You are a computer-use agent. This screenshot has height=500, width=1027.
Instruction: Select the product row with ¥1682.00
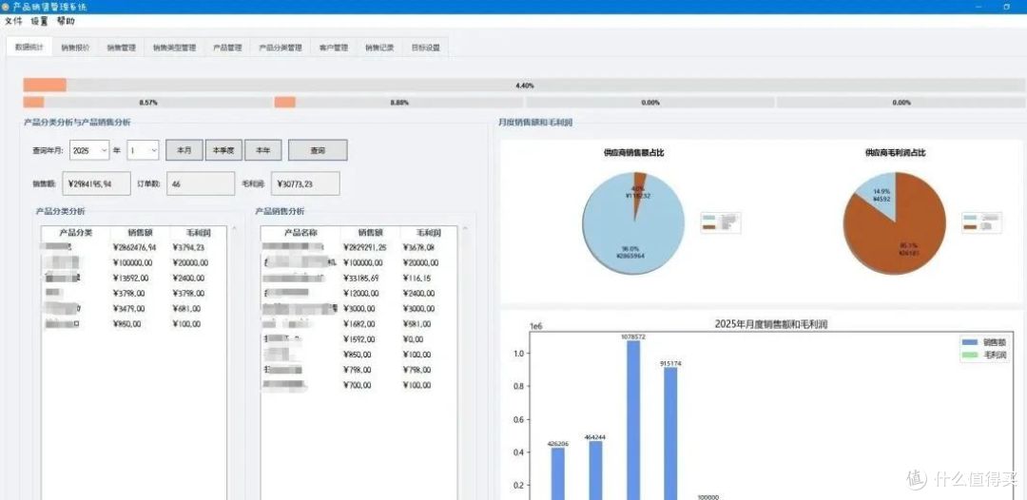tap(358, 324)
